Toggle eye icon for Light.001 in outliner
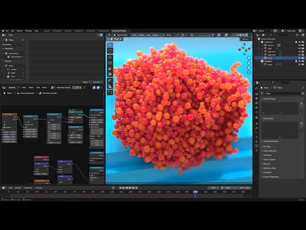The width and height of the screenshot is (306, 230). (x=300, y=52)
